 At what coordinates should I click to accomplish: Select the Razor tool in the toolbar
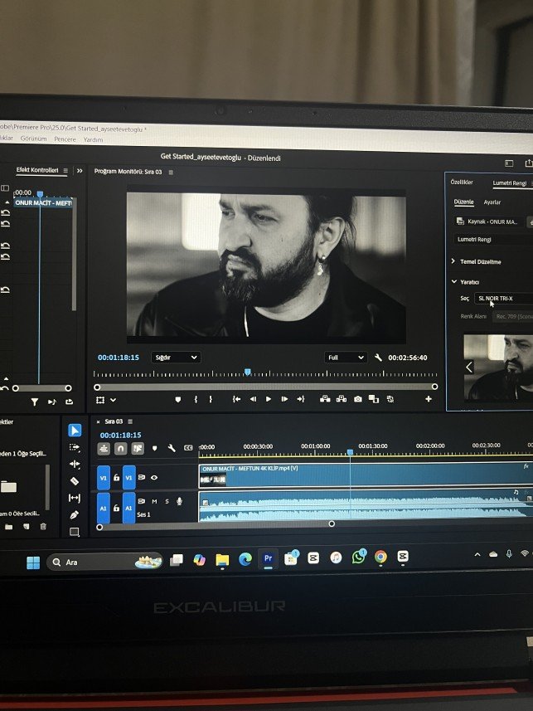(75, 480)
